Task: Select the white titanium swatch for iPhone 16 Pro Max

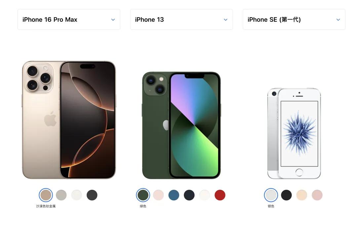Action: (76, 195)
